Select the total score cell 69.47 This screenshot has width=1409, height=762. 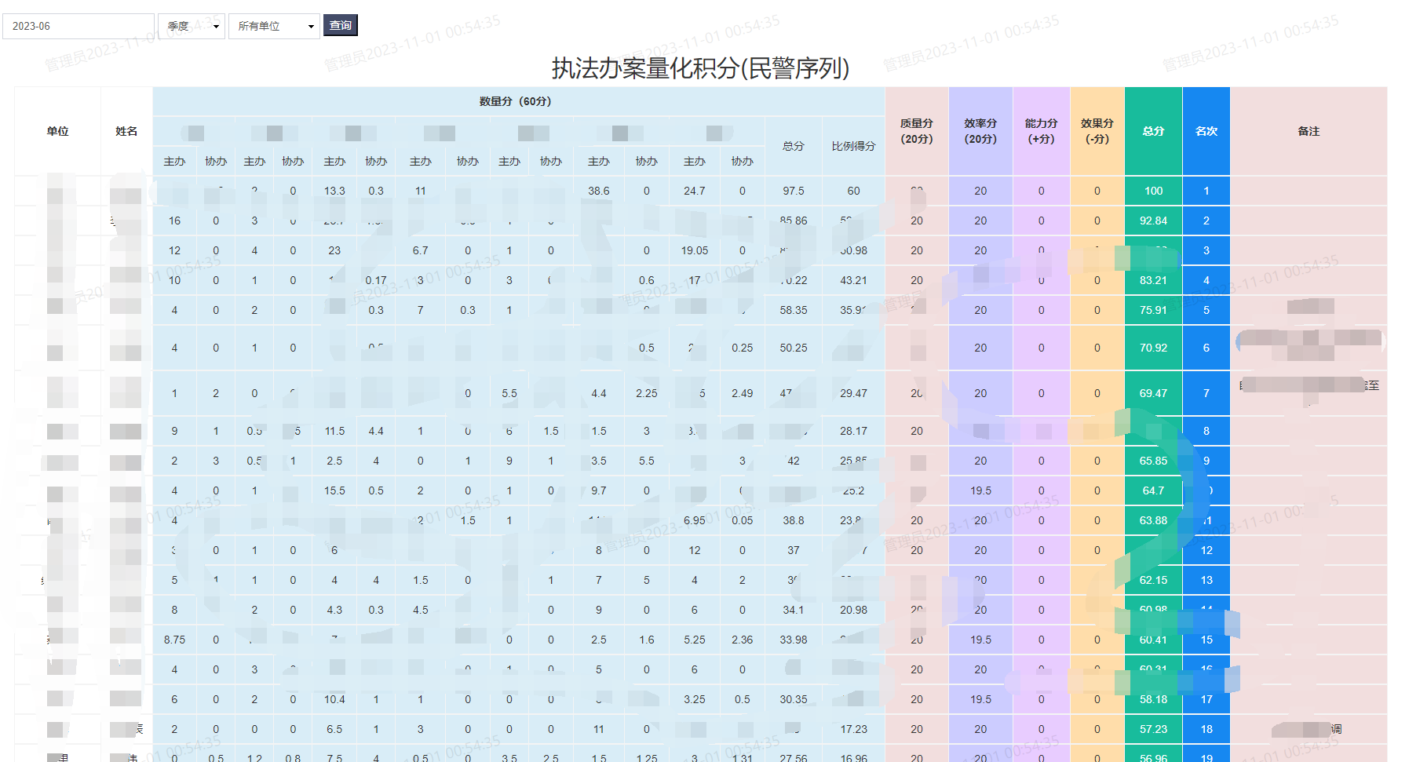(x=1153, y=393)
